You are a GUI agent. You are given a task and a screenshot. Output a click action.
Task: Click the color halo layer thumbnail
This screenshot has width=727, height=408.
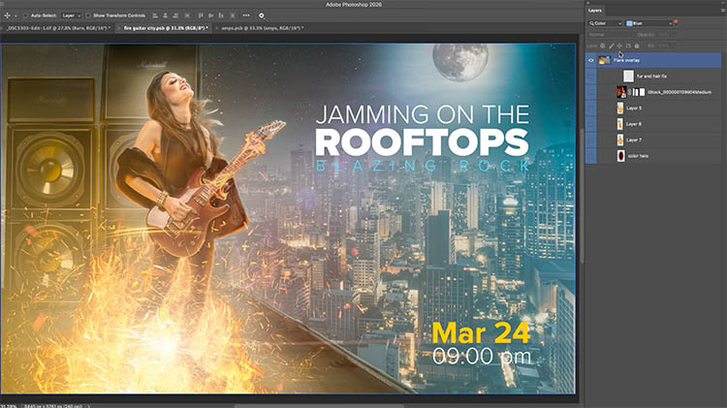pos(620,156)
